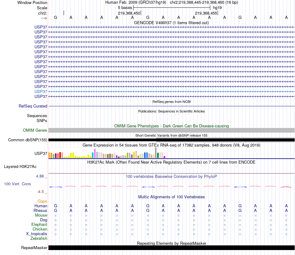Open '100 vertebrates Basewise Conservation by PhyloP' title

coord(171,177)
